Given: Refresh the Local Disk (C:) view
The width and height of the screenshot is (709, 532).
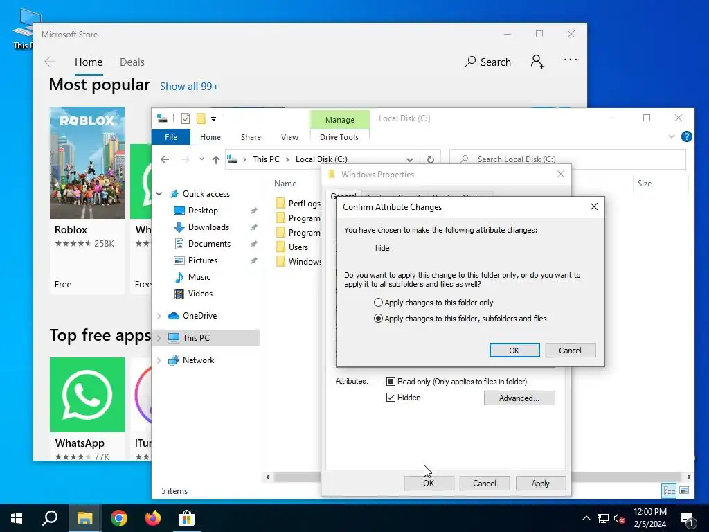Looking at the screenshot, I should coord(431,159).
